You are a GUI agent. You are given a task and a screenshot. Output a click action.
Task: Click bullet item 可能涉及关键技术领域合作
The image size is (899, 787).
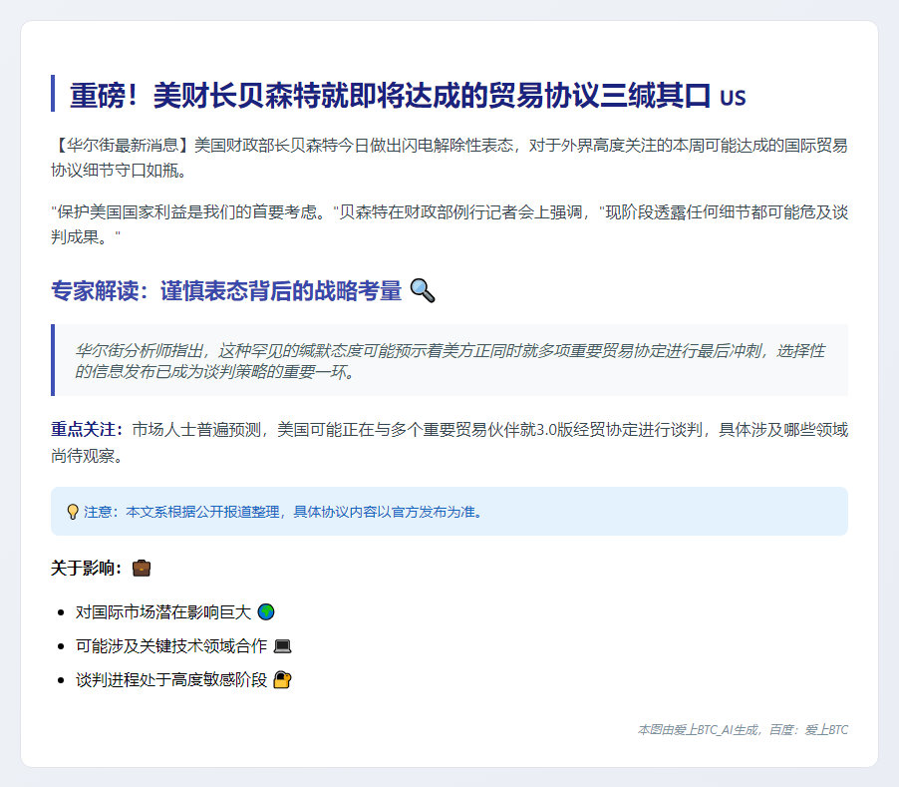(x=171, y=646)
